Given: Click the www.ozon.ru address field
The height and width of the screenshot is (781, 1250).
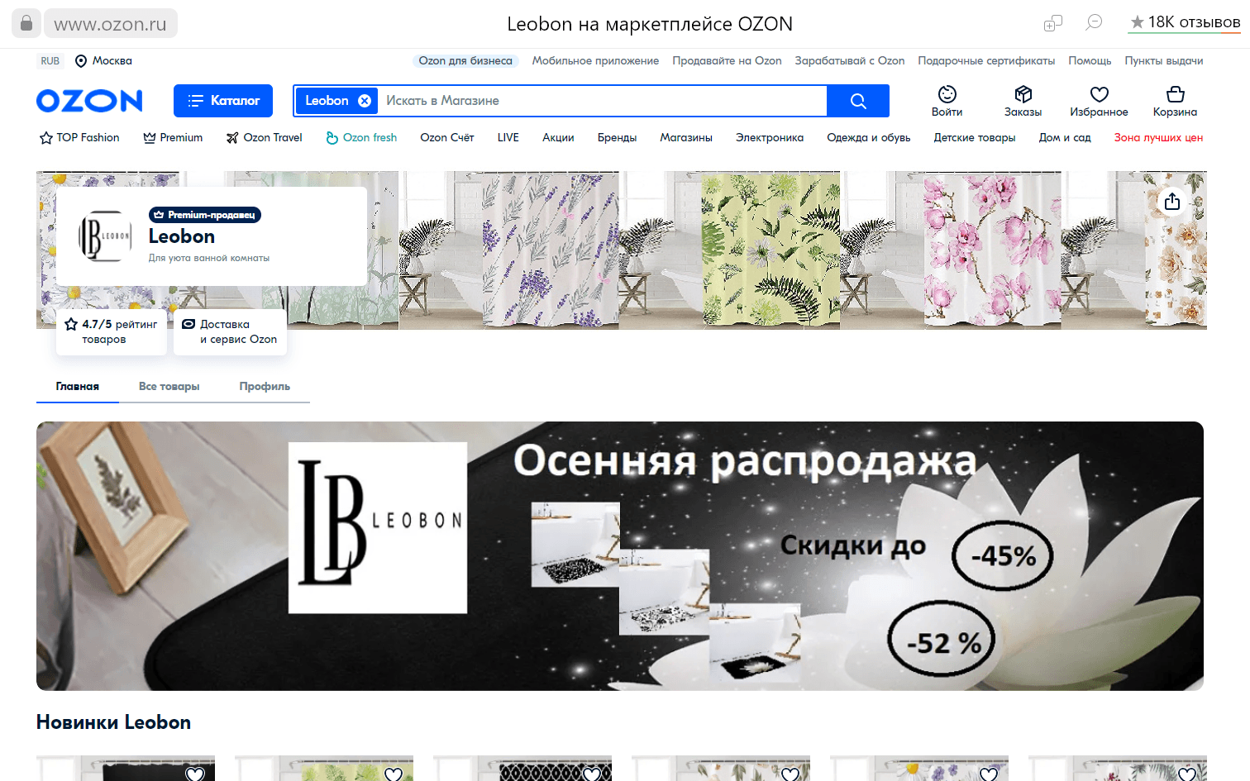Looking at the screenshot, I should [111, 24].
